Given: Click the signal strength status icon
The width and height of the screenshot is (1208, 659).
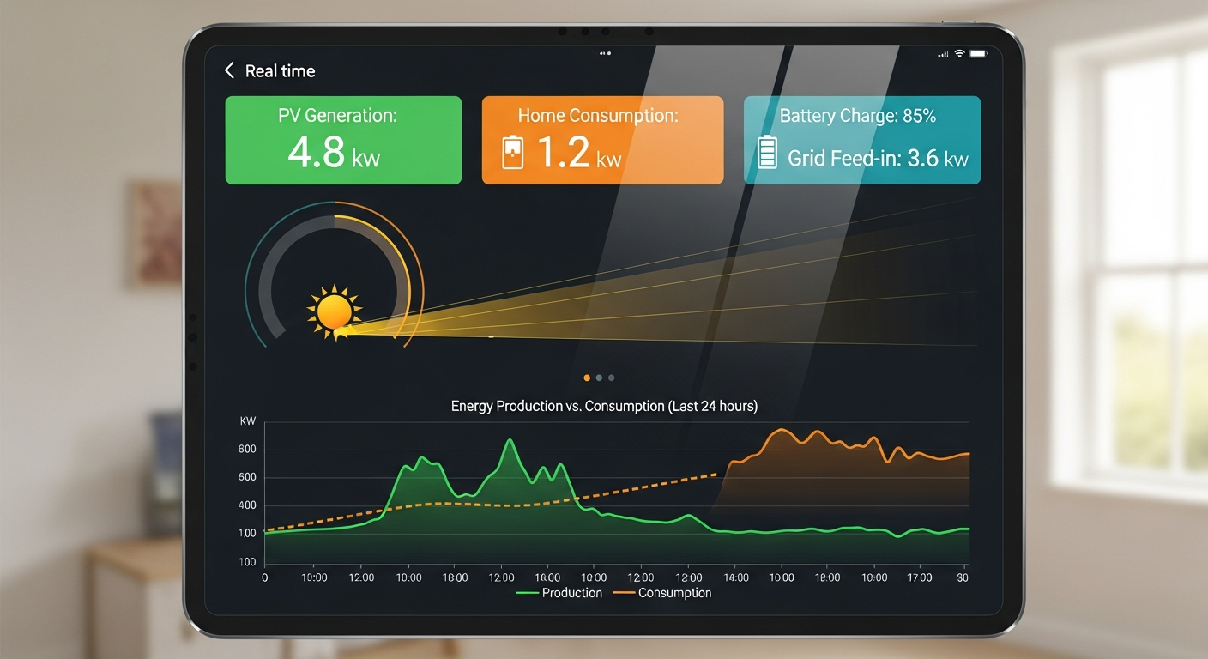Looking at the screenshot, I should tap(944, 53).
